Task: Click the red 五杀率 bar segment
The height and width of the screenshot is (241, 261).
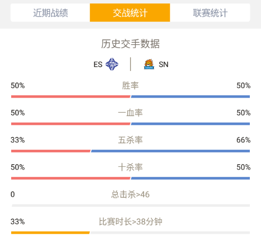Action: coord(51,151)
